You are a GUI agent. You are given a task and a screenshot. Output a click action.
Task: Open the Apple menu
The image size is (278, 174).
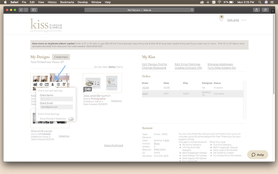tap(5, 2)
